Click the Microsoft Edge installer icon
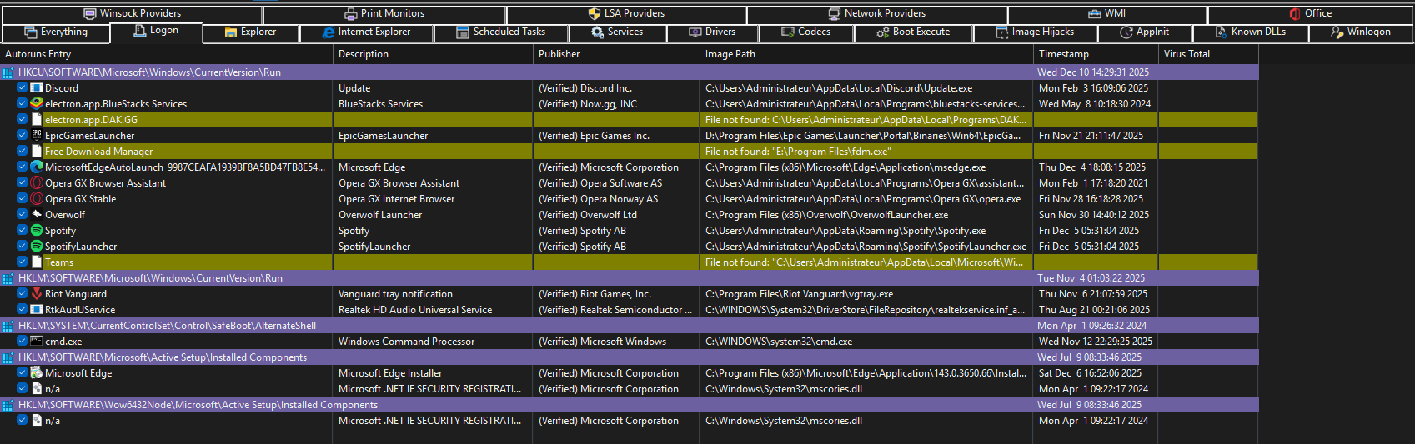The image size is (1415, 444). click(x=37, y=372)
